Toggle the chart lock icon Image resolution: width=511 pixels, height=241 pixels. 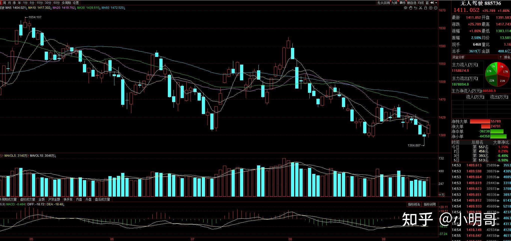pos(426,8)
